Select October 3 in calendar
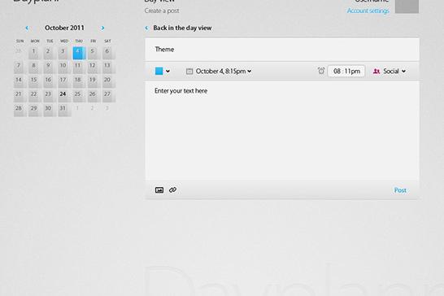Screen dimensions: 444x296 (64, 53)
